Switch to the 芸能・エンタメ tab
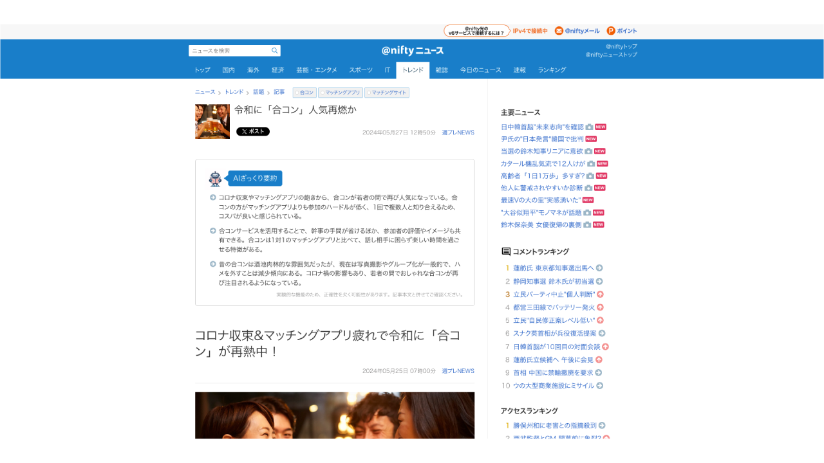 click(317, 70)
